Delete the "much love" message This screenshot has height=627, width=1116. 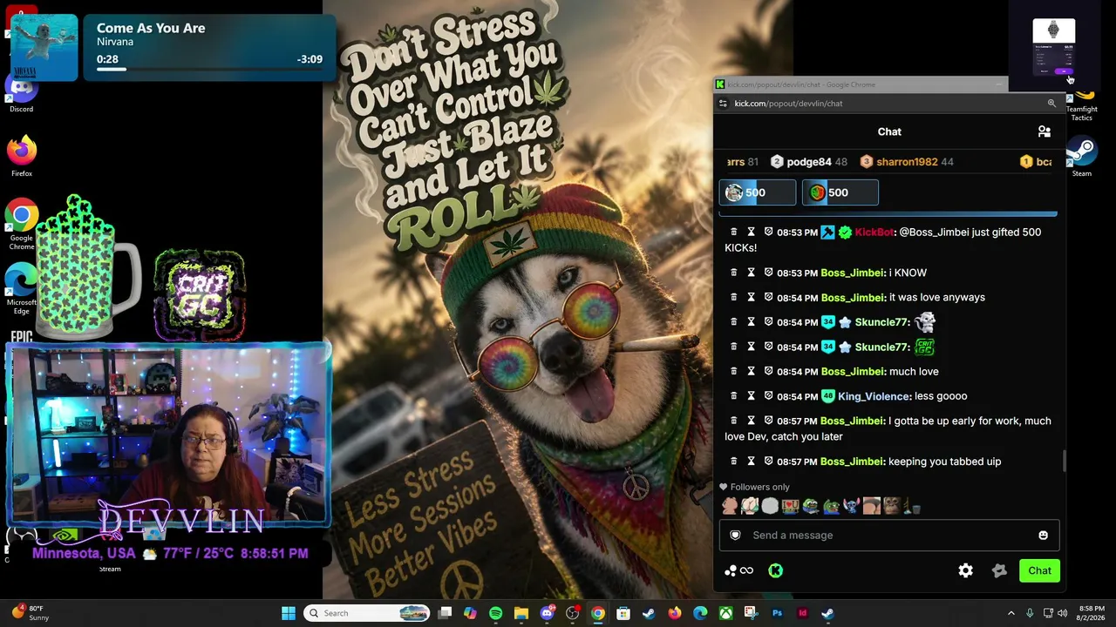733,371
